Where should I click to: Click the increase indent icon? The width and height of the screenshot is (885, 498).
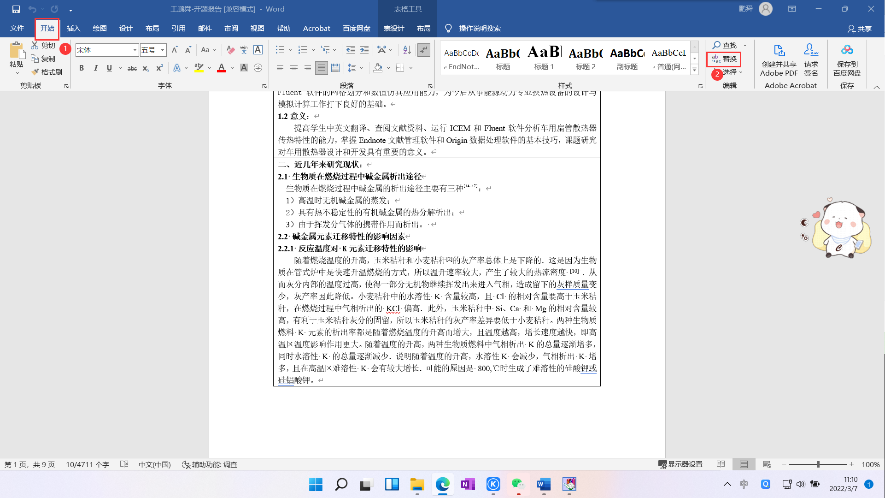(x=364, y=50)
